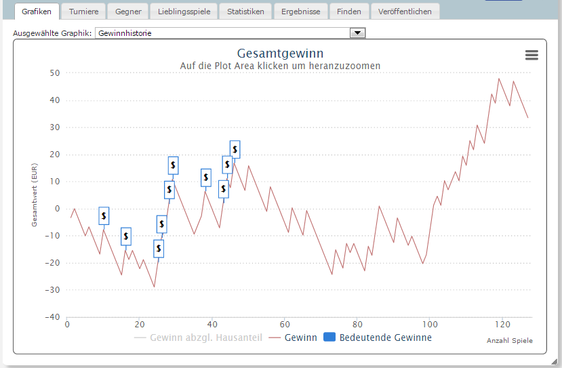The image size is (562, 368).
Task: Click the dollar marker near game 38
Action: (x=205, y=178)
